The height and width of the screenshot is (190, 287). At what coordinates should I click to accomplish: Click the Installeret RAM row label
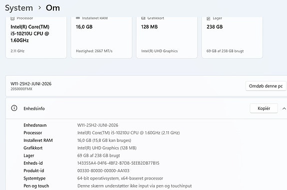click(x=38, y=140)
